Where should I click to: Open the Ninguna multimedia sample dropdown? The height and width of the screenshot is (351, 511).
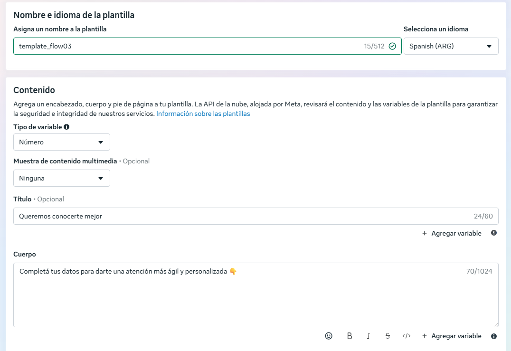62,178
